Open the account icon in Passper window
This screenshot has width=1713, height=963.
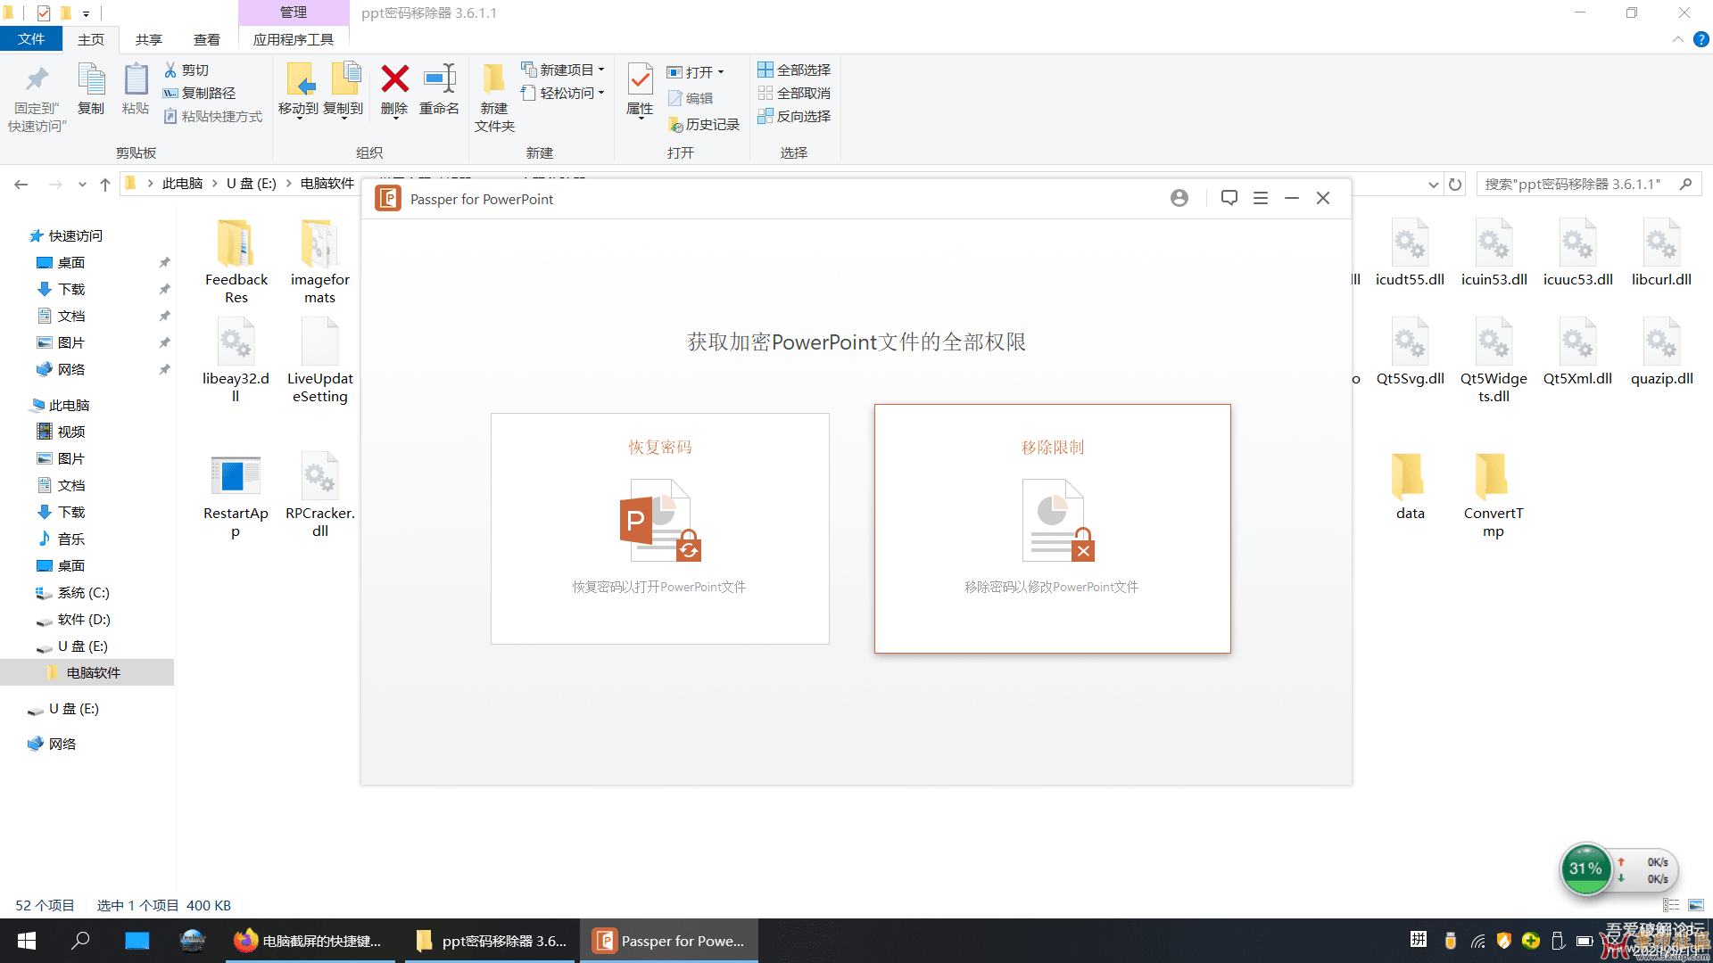(1179, 198)
